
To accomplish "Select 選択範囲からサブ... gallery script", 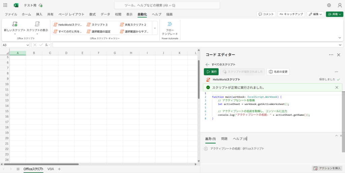I will [x=134, y=31].
